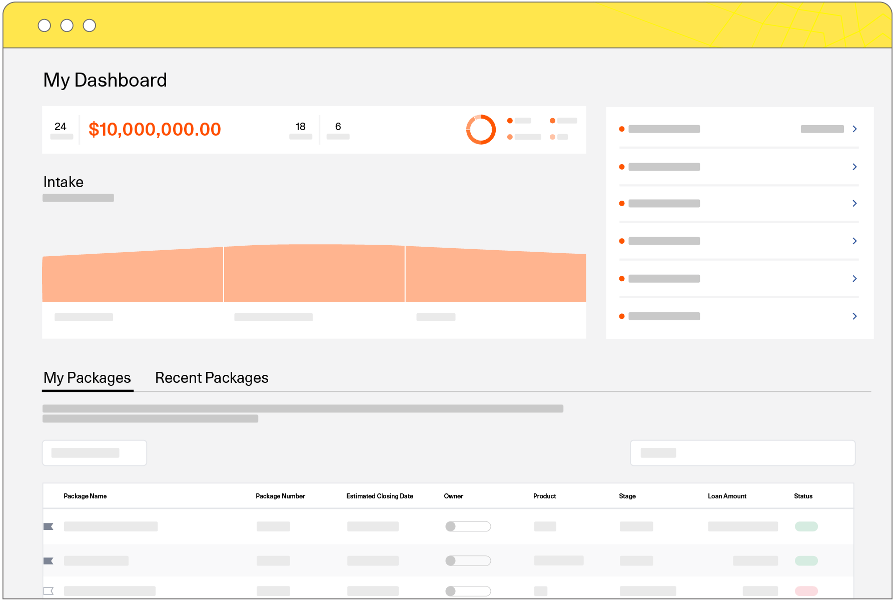Click the search field above packages table
The image size is (895, 601).
click(742, 453)
